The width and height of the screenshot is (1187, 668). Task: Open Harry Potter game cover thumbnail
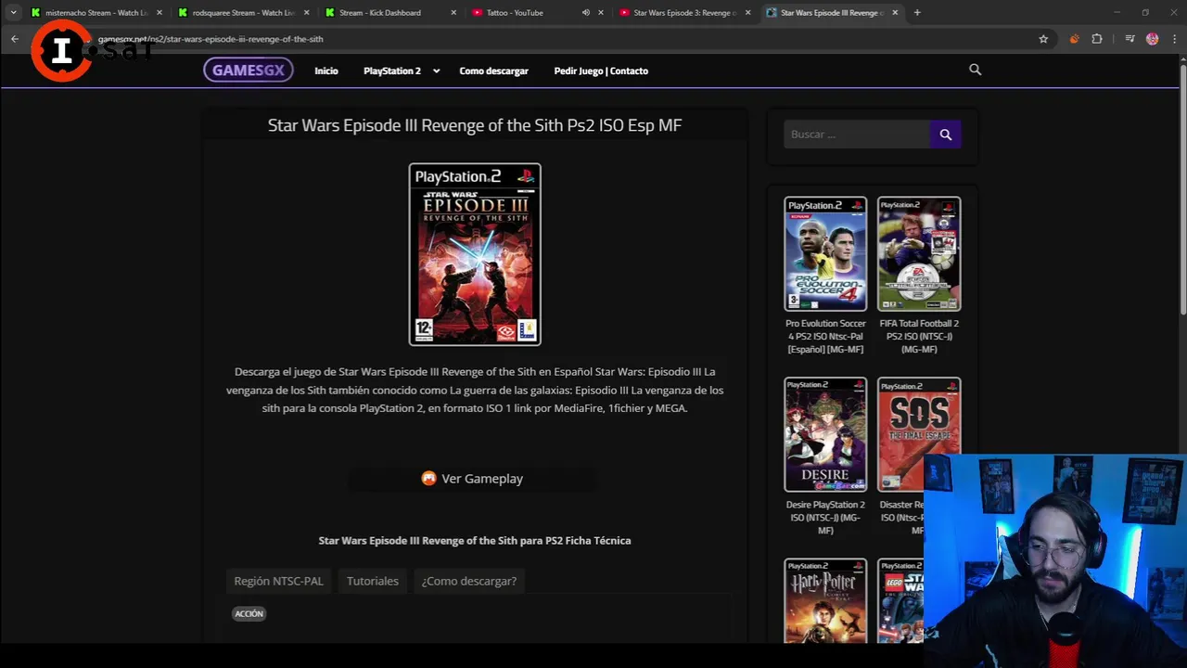(825, 600)
